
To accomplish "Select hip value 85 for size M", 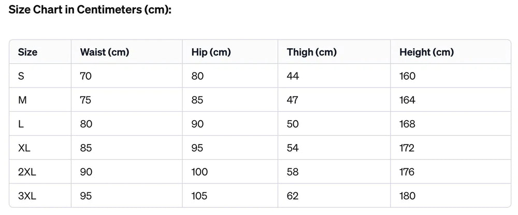I will (x=197, y=100).
